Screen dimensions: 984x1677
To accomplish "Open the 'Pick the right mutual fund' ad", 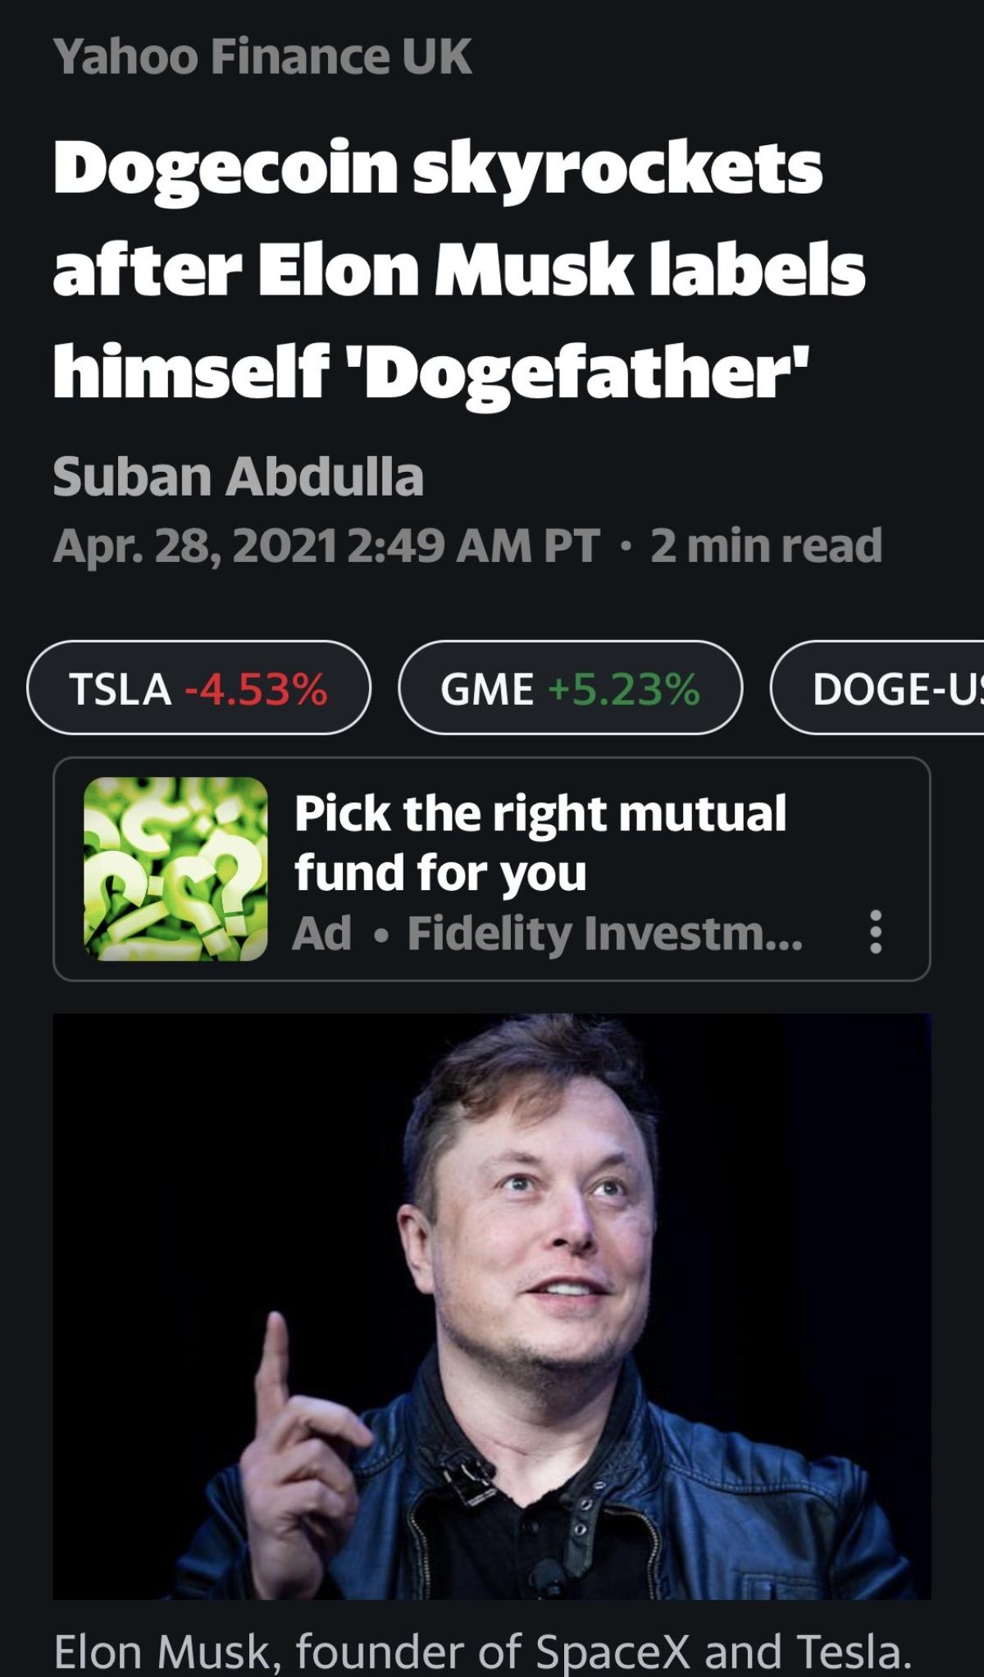I will click(540, 842).
